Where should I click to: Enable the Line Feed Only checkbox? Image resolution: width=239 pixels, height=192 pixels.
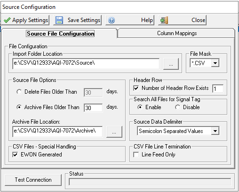click(x=136, y=155)
